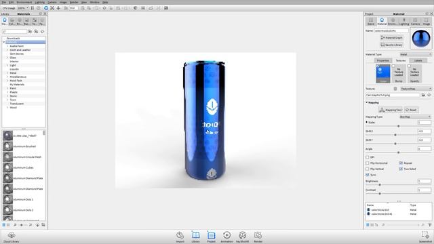Expand the Scale parameter arrow
434x244 pixels.
pos(367,122)
